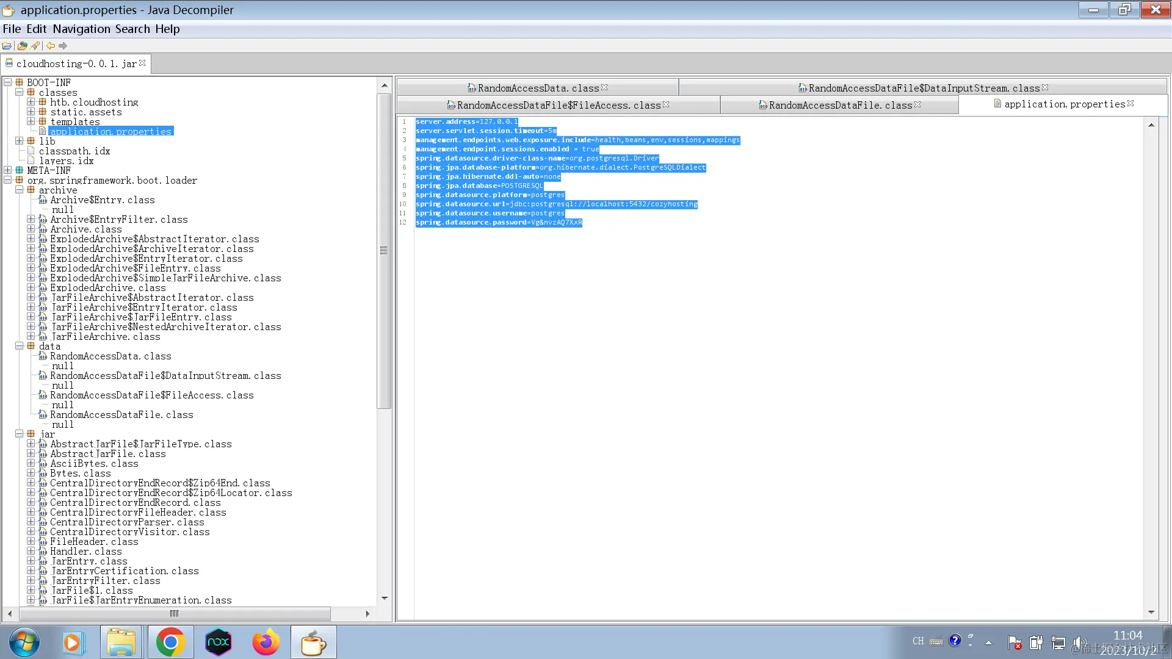This screenshot has width=1172, height=659.
Task: Expand the META-INF tree node
Action: 8,170
